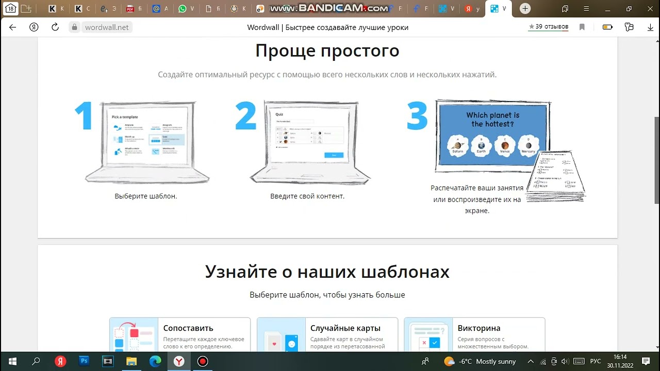
Task: Switch to the WhatsApp tab
Action: tap(187, 9)
